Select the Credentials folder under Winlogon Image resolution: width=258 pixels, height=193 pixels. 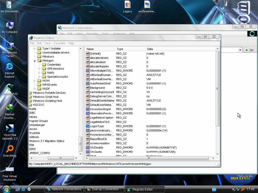coord(54,65)
